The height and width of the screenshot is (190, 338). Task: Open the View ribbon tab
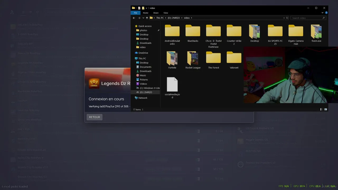tap(166, 13)
